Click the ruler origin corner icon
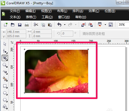129x111 pixels. pyautogui.click(x=12, y=42)
